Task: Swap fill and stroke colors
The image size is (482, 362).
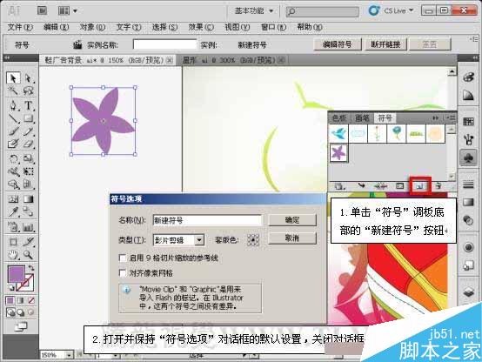Action: coord(31,268)
